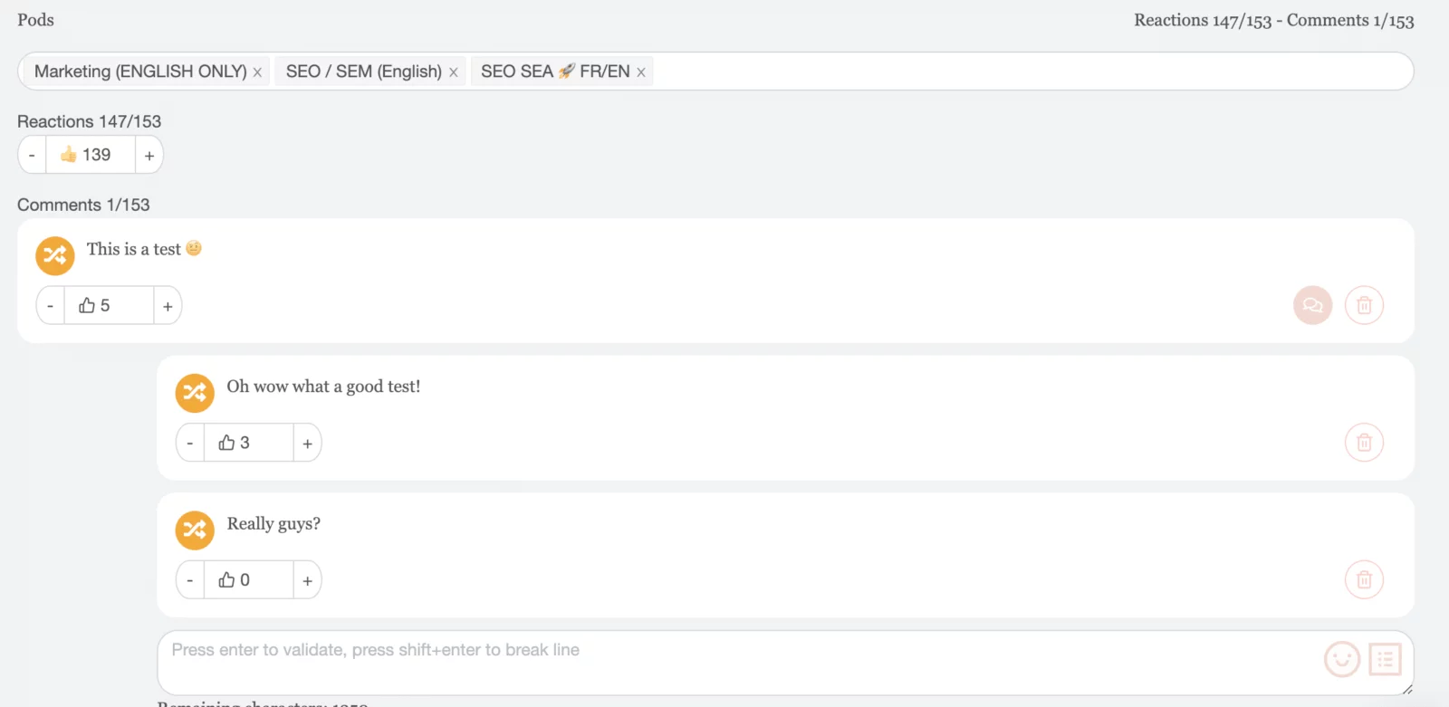Click the avatar beside "Oh wow what a good test!"

coord(194,392)
